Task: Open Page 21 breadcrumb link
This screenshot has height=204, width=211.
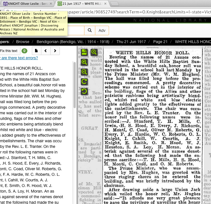Action: [160, 42]
